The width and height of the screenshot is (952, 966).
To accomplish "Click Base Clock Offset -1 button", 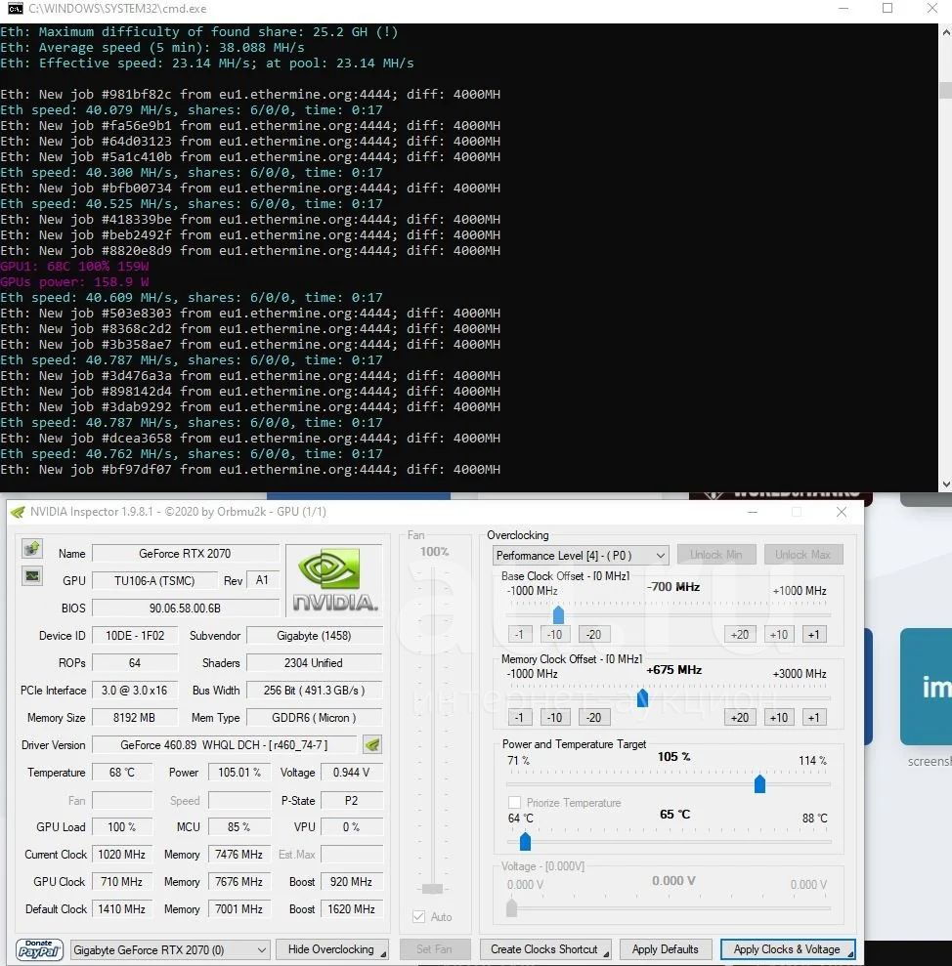I will pos(519,635).
